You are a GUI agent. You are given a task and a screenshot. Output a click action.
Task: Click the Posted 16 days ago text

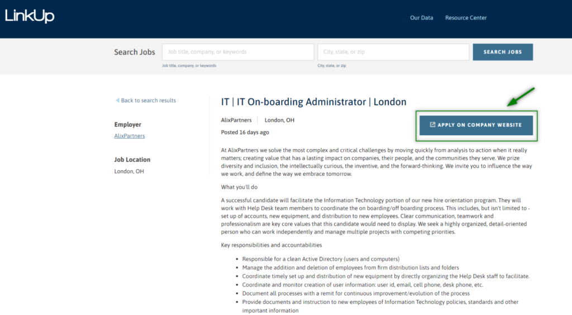pos(245,132)
